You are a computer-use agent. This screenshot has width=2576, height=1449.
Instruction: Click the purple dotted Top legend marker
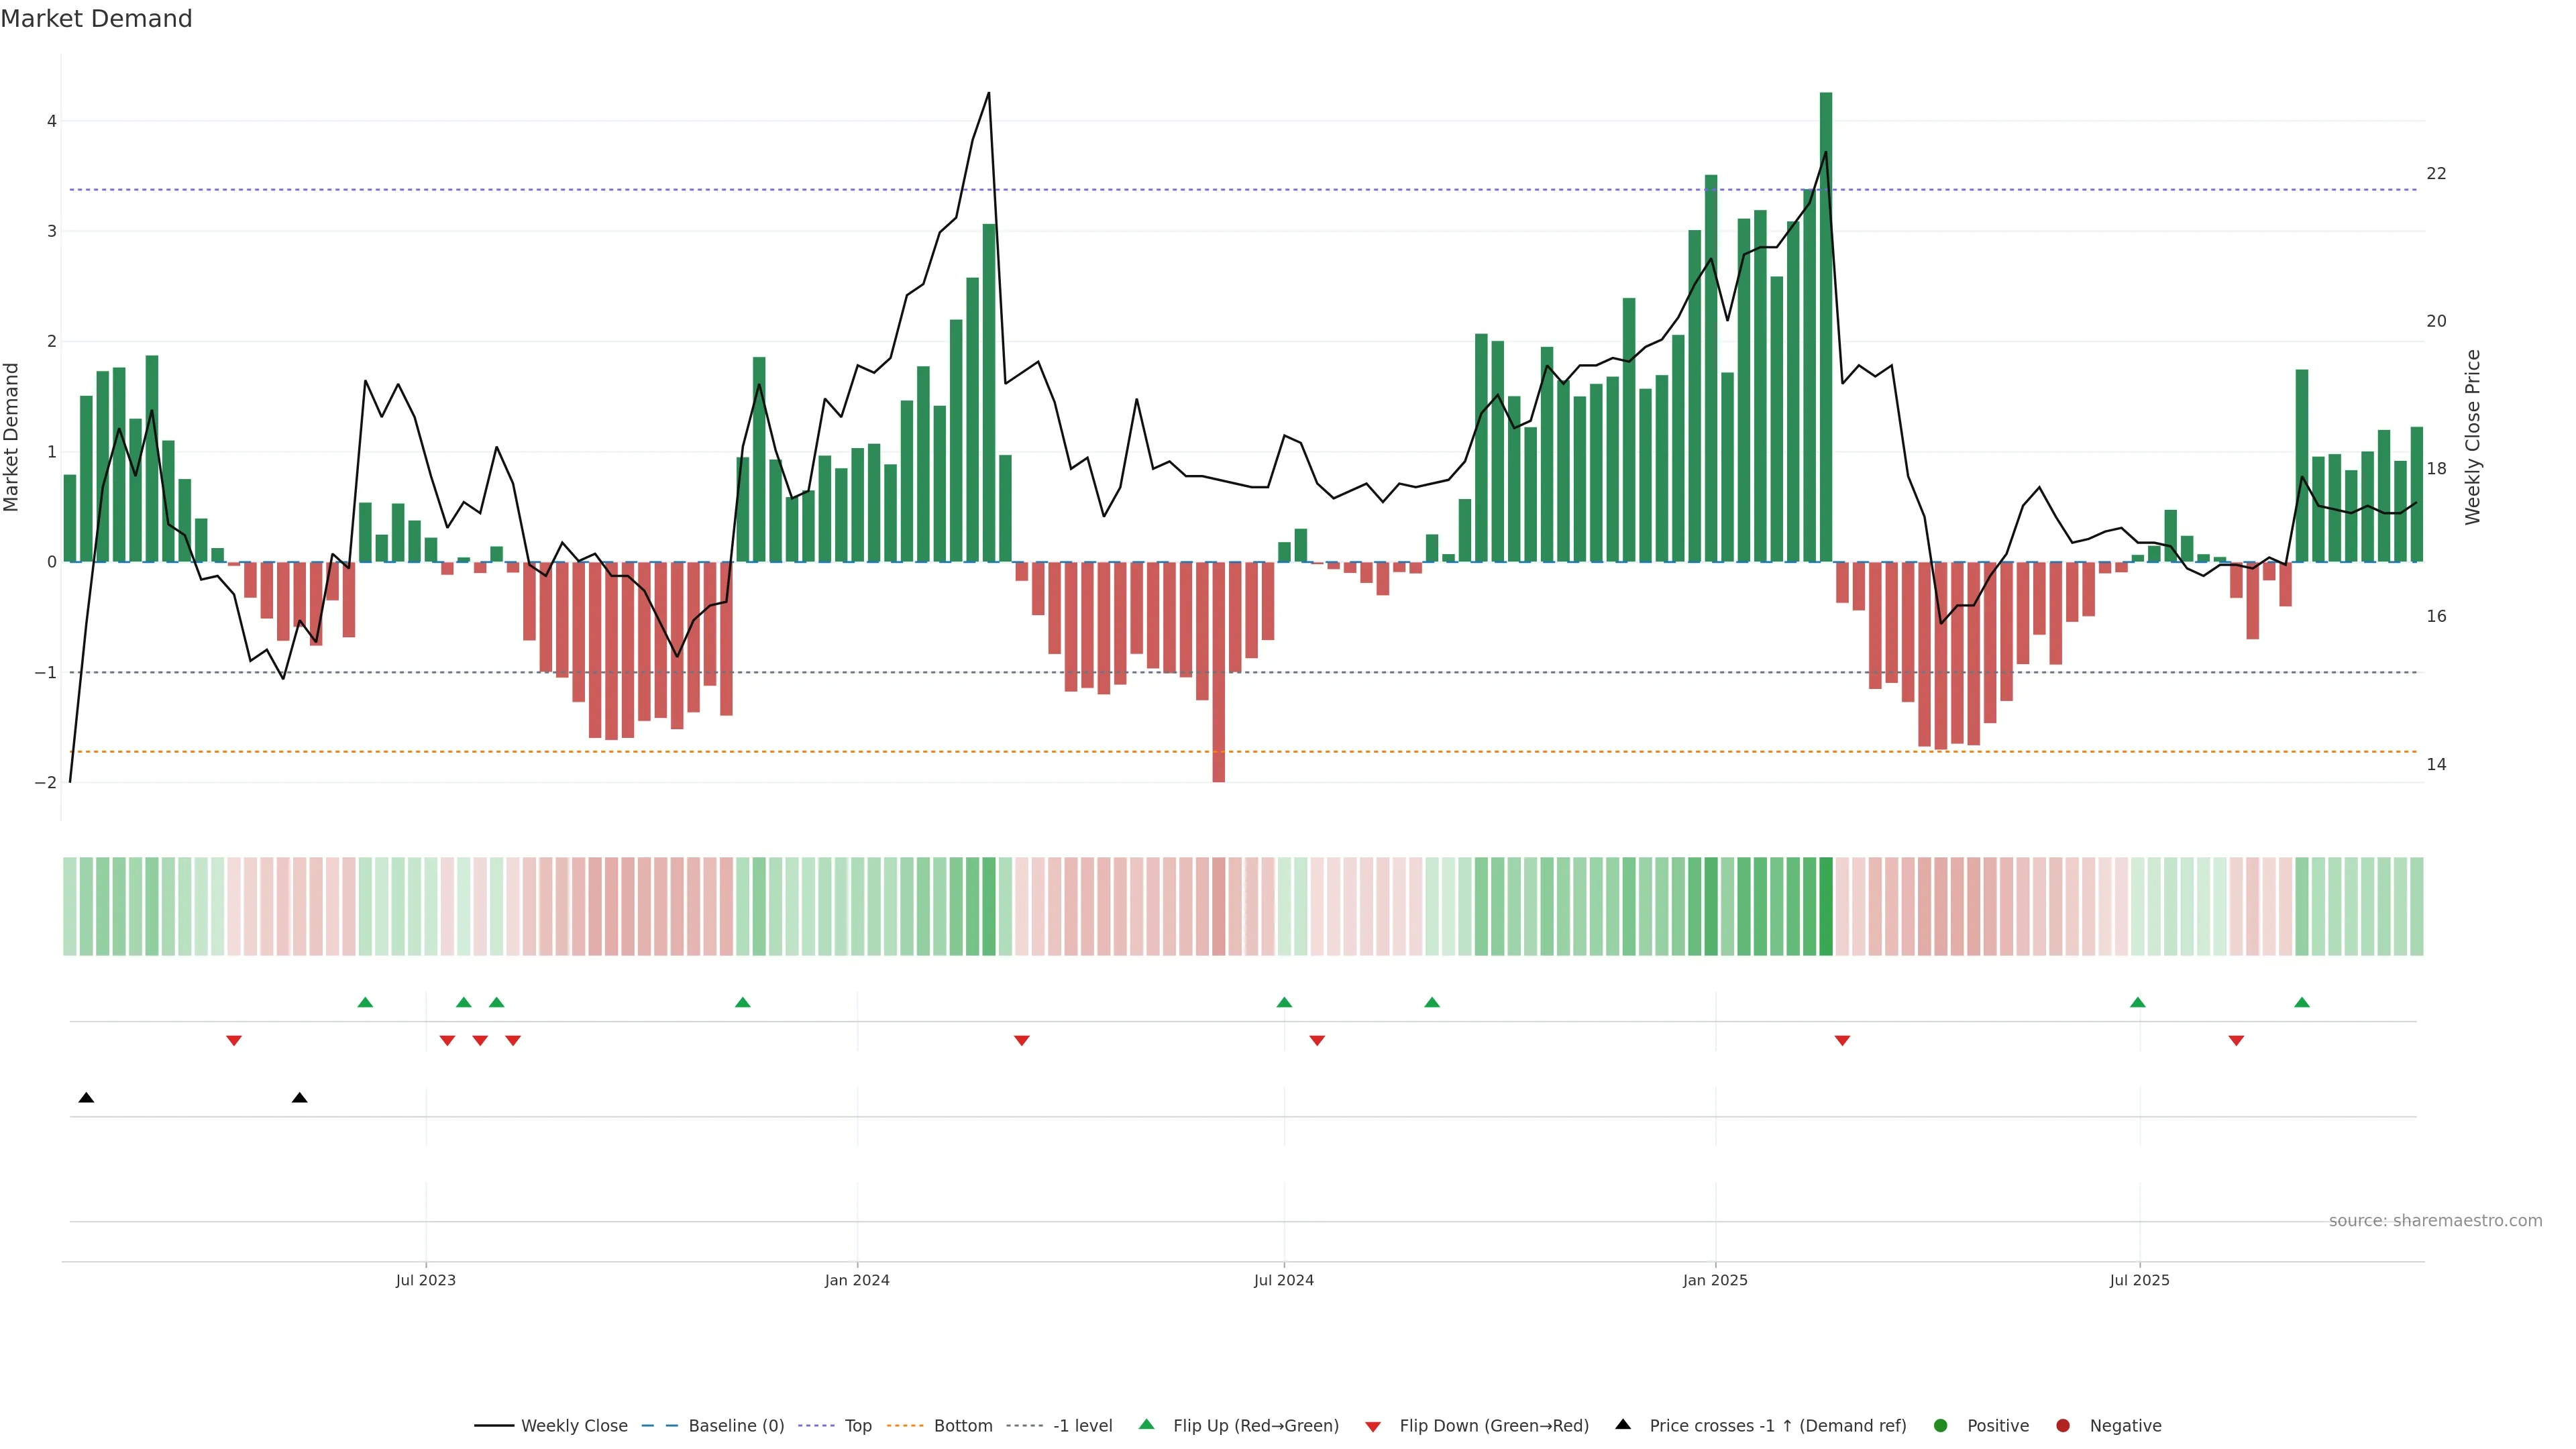(x=817, y=1426)
